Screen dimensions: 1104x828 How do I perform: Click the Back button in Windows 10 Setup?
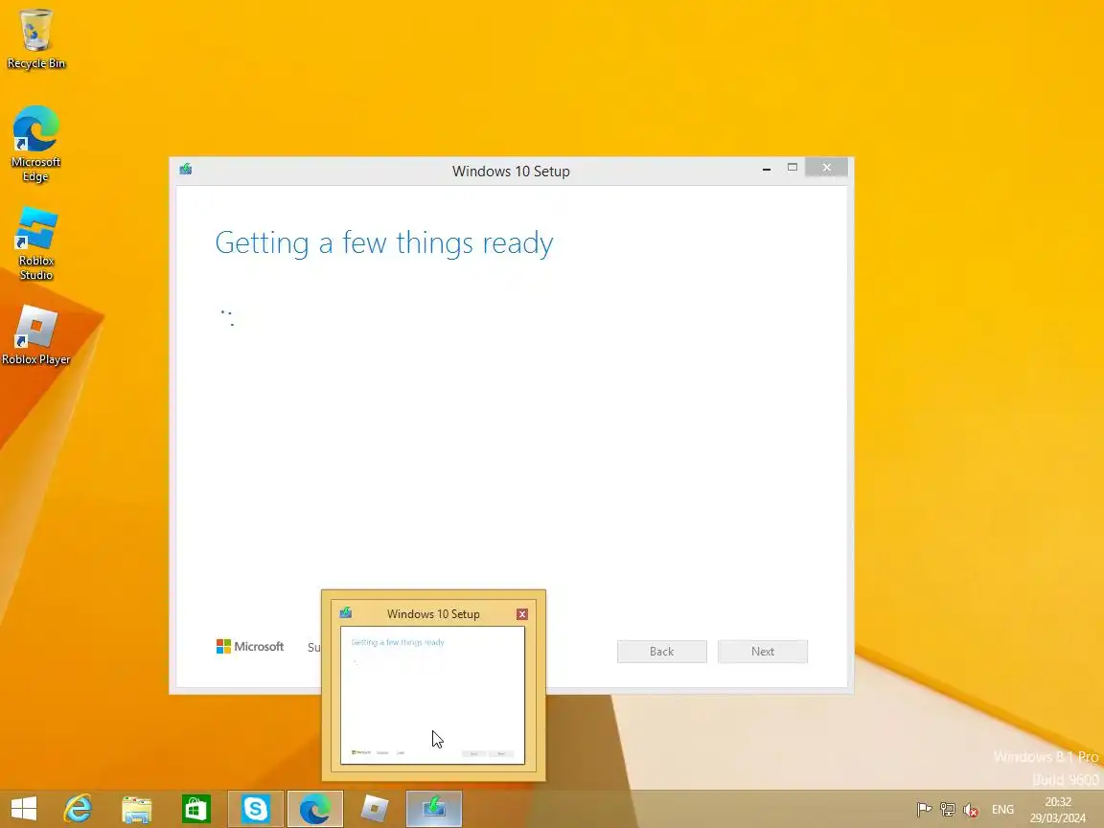click(662, 652)
